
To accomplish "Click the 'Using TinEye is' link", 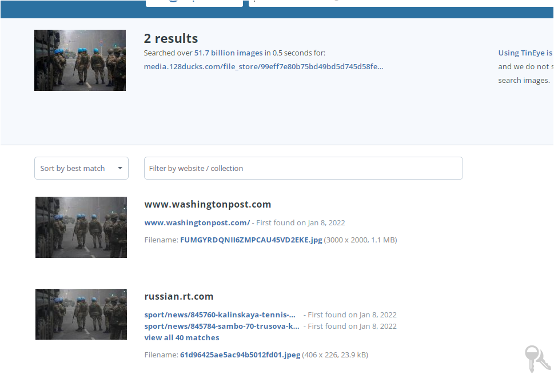I will click(525, 53).
